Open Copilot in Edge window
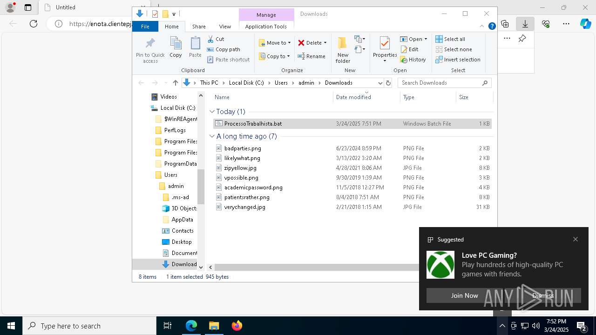The width and height of the screenshot is (596, 335). (x=586, y=24)
